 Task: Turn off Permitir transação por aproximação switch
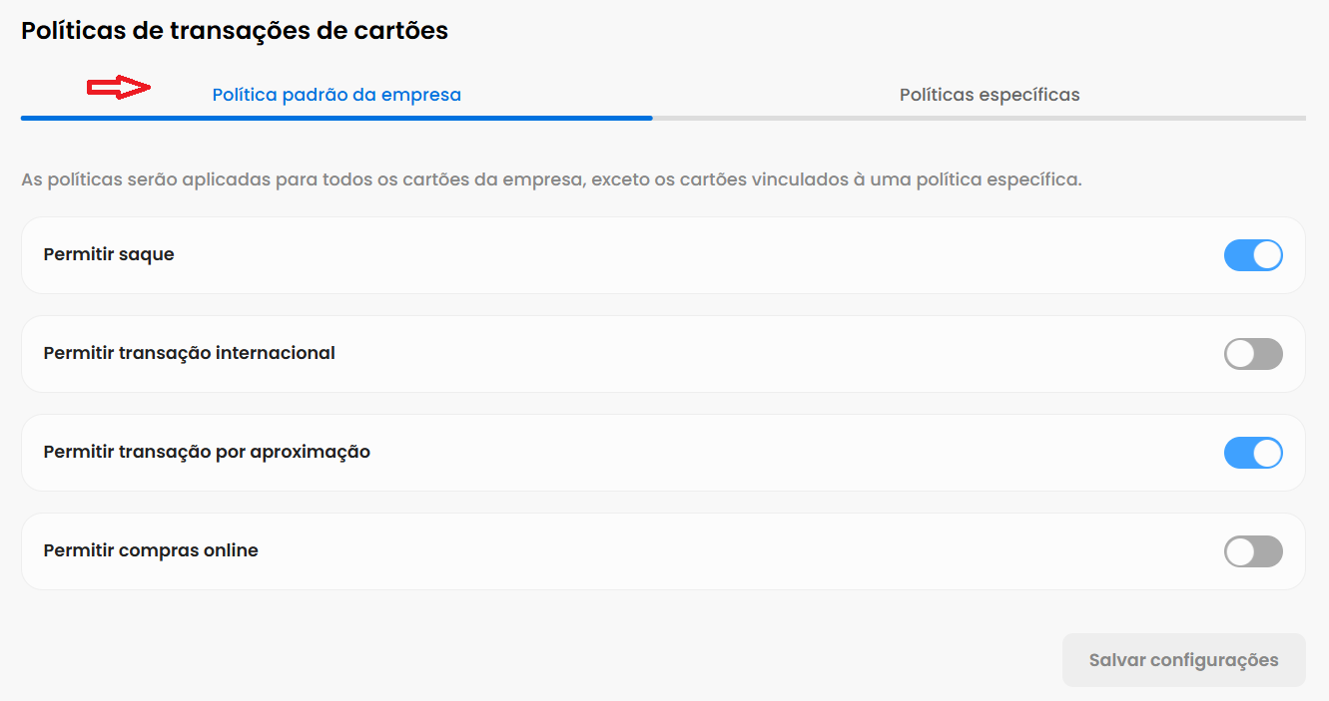click(1253, 453)
